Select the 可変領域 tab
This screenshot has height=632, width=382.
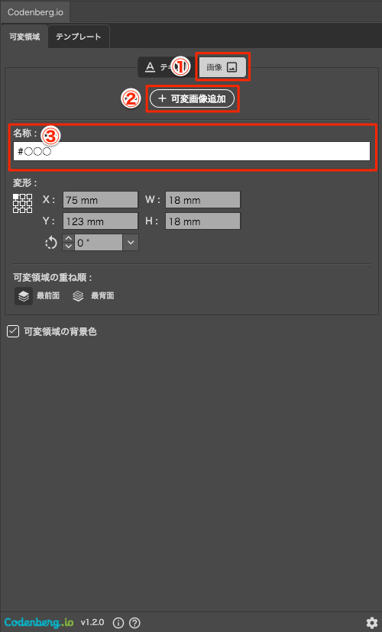pyautogui.click(x=24, y=37)
